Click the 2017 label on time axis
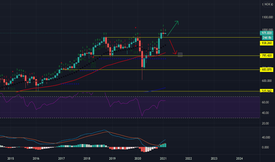 click(61, 158)
